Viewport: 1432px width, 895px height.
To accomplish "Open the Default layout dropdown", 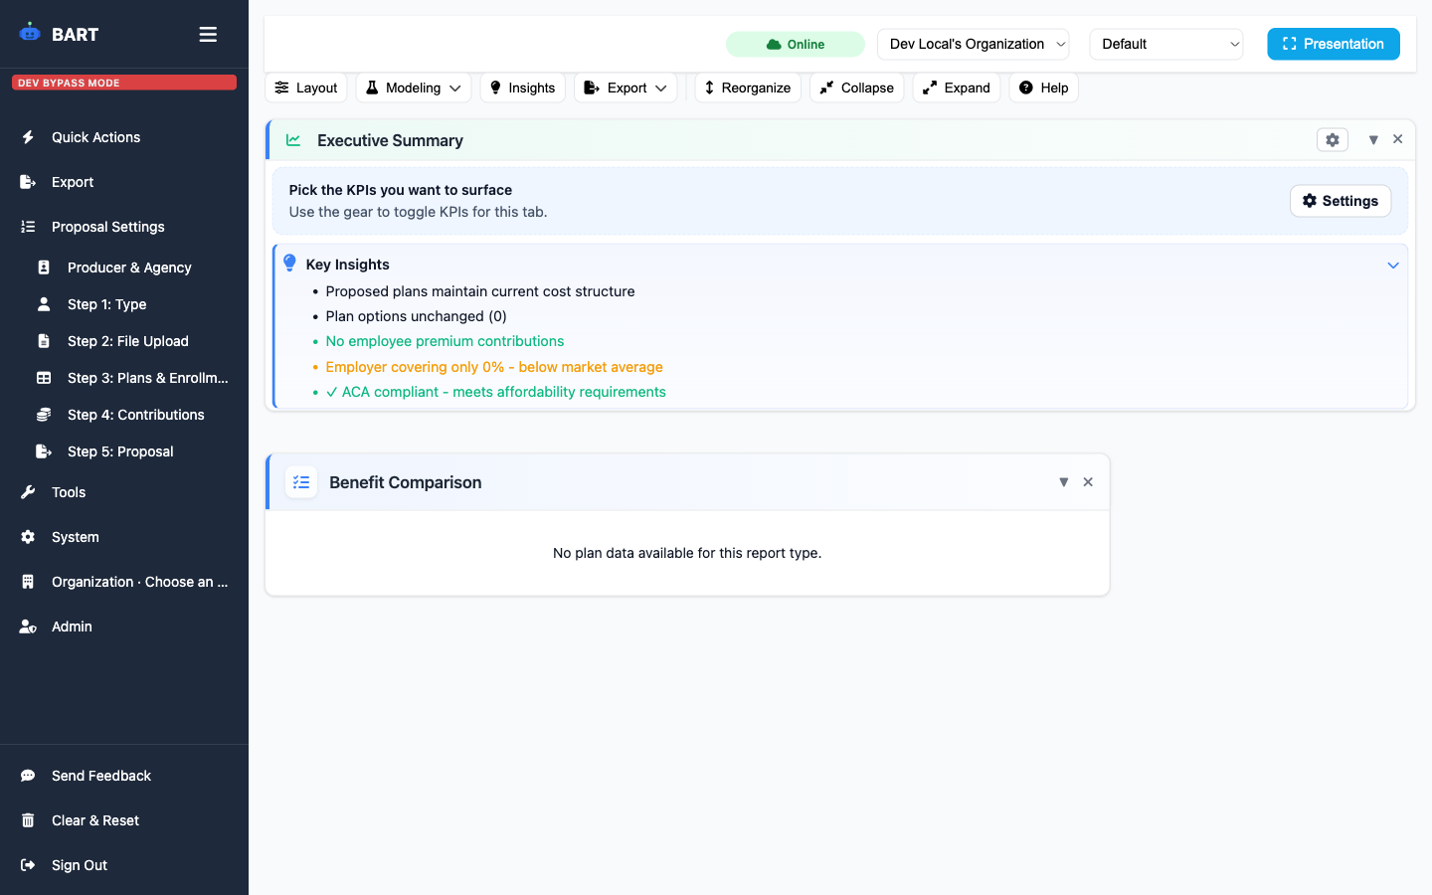I will 1165,44.
